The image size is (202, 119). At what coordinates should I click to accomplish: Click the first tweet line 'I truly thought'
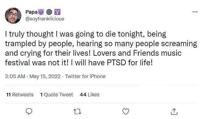[85, 34]
